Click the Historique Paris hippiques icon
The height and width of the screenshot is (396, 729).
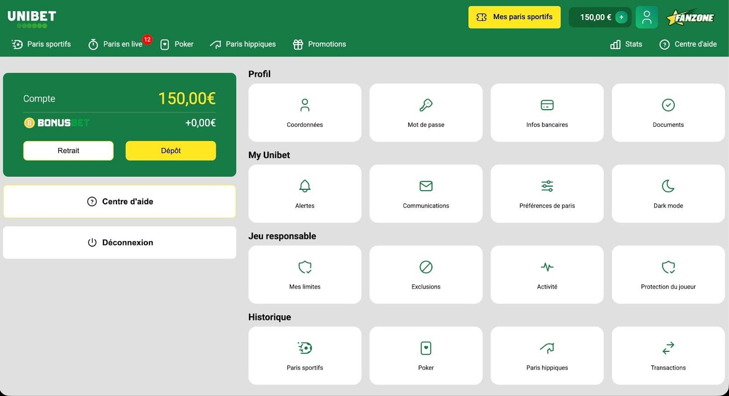pyautogui.click(x=547, y=348)
